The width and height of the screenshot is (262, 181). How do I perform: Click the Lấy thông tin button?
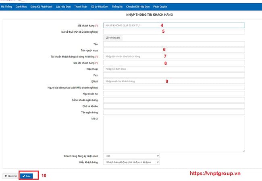113,37
